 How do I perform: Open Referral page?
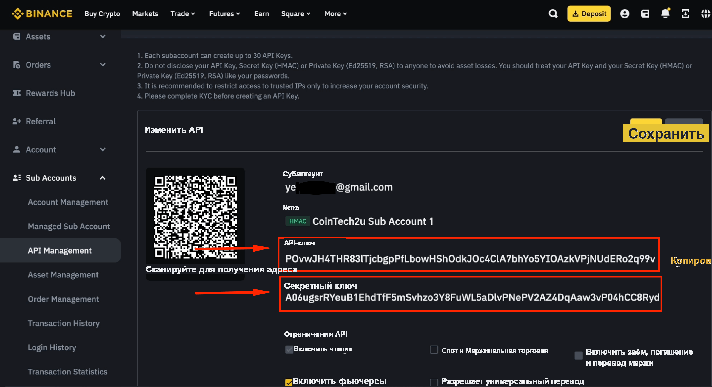point(41,121)
